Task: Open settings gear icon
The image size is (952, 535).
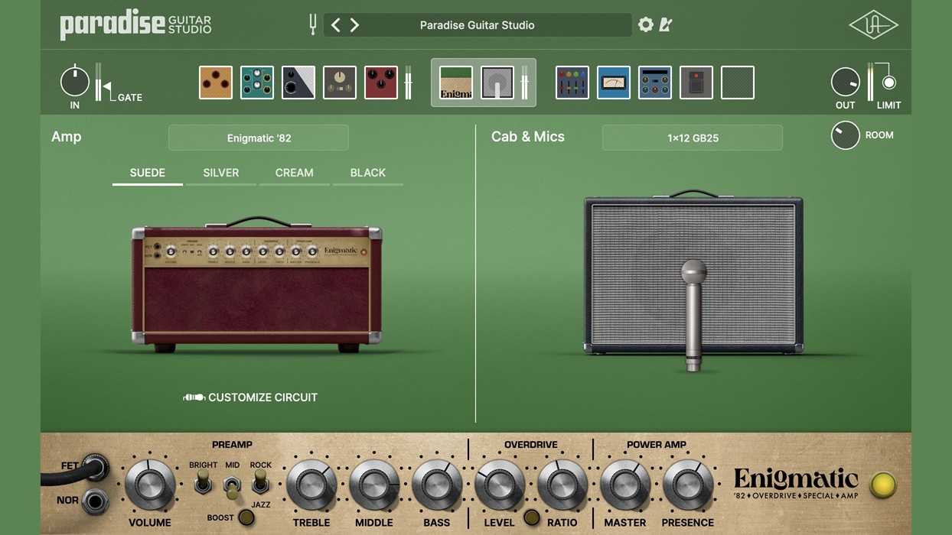Action: [646, 24]
